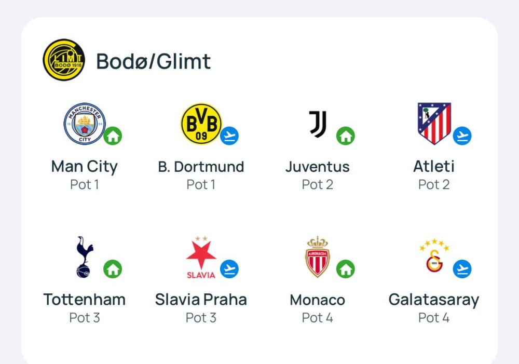519x364 pixels.
Task: Click the home badge beside Tottenham
Action: [x=113, y=269]
